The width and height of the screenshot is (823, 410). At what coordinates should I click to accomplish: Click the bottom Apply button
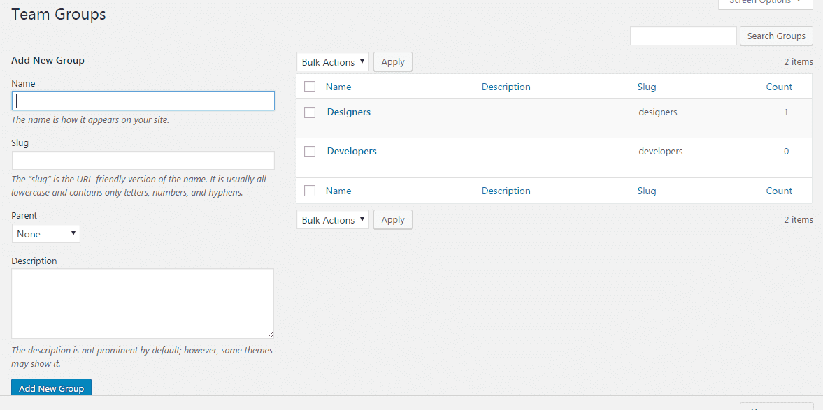pos(393,220)
